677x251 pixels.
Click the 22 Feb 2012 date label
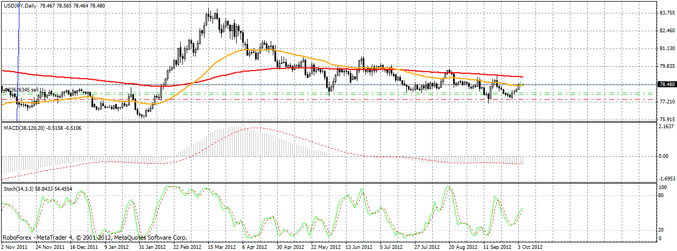coord(187,247)
